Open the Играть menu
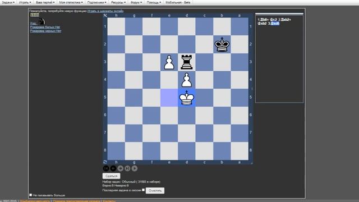Viewport: 359px width, 202px height. pyautogui.click(x=25, y=2)
